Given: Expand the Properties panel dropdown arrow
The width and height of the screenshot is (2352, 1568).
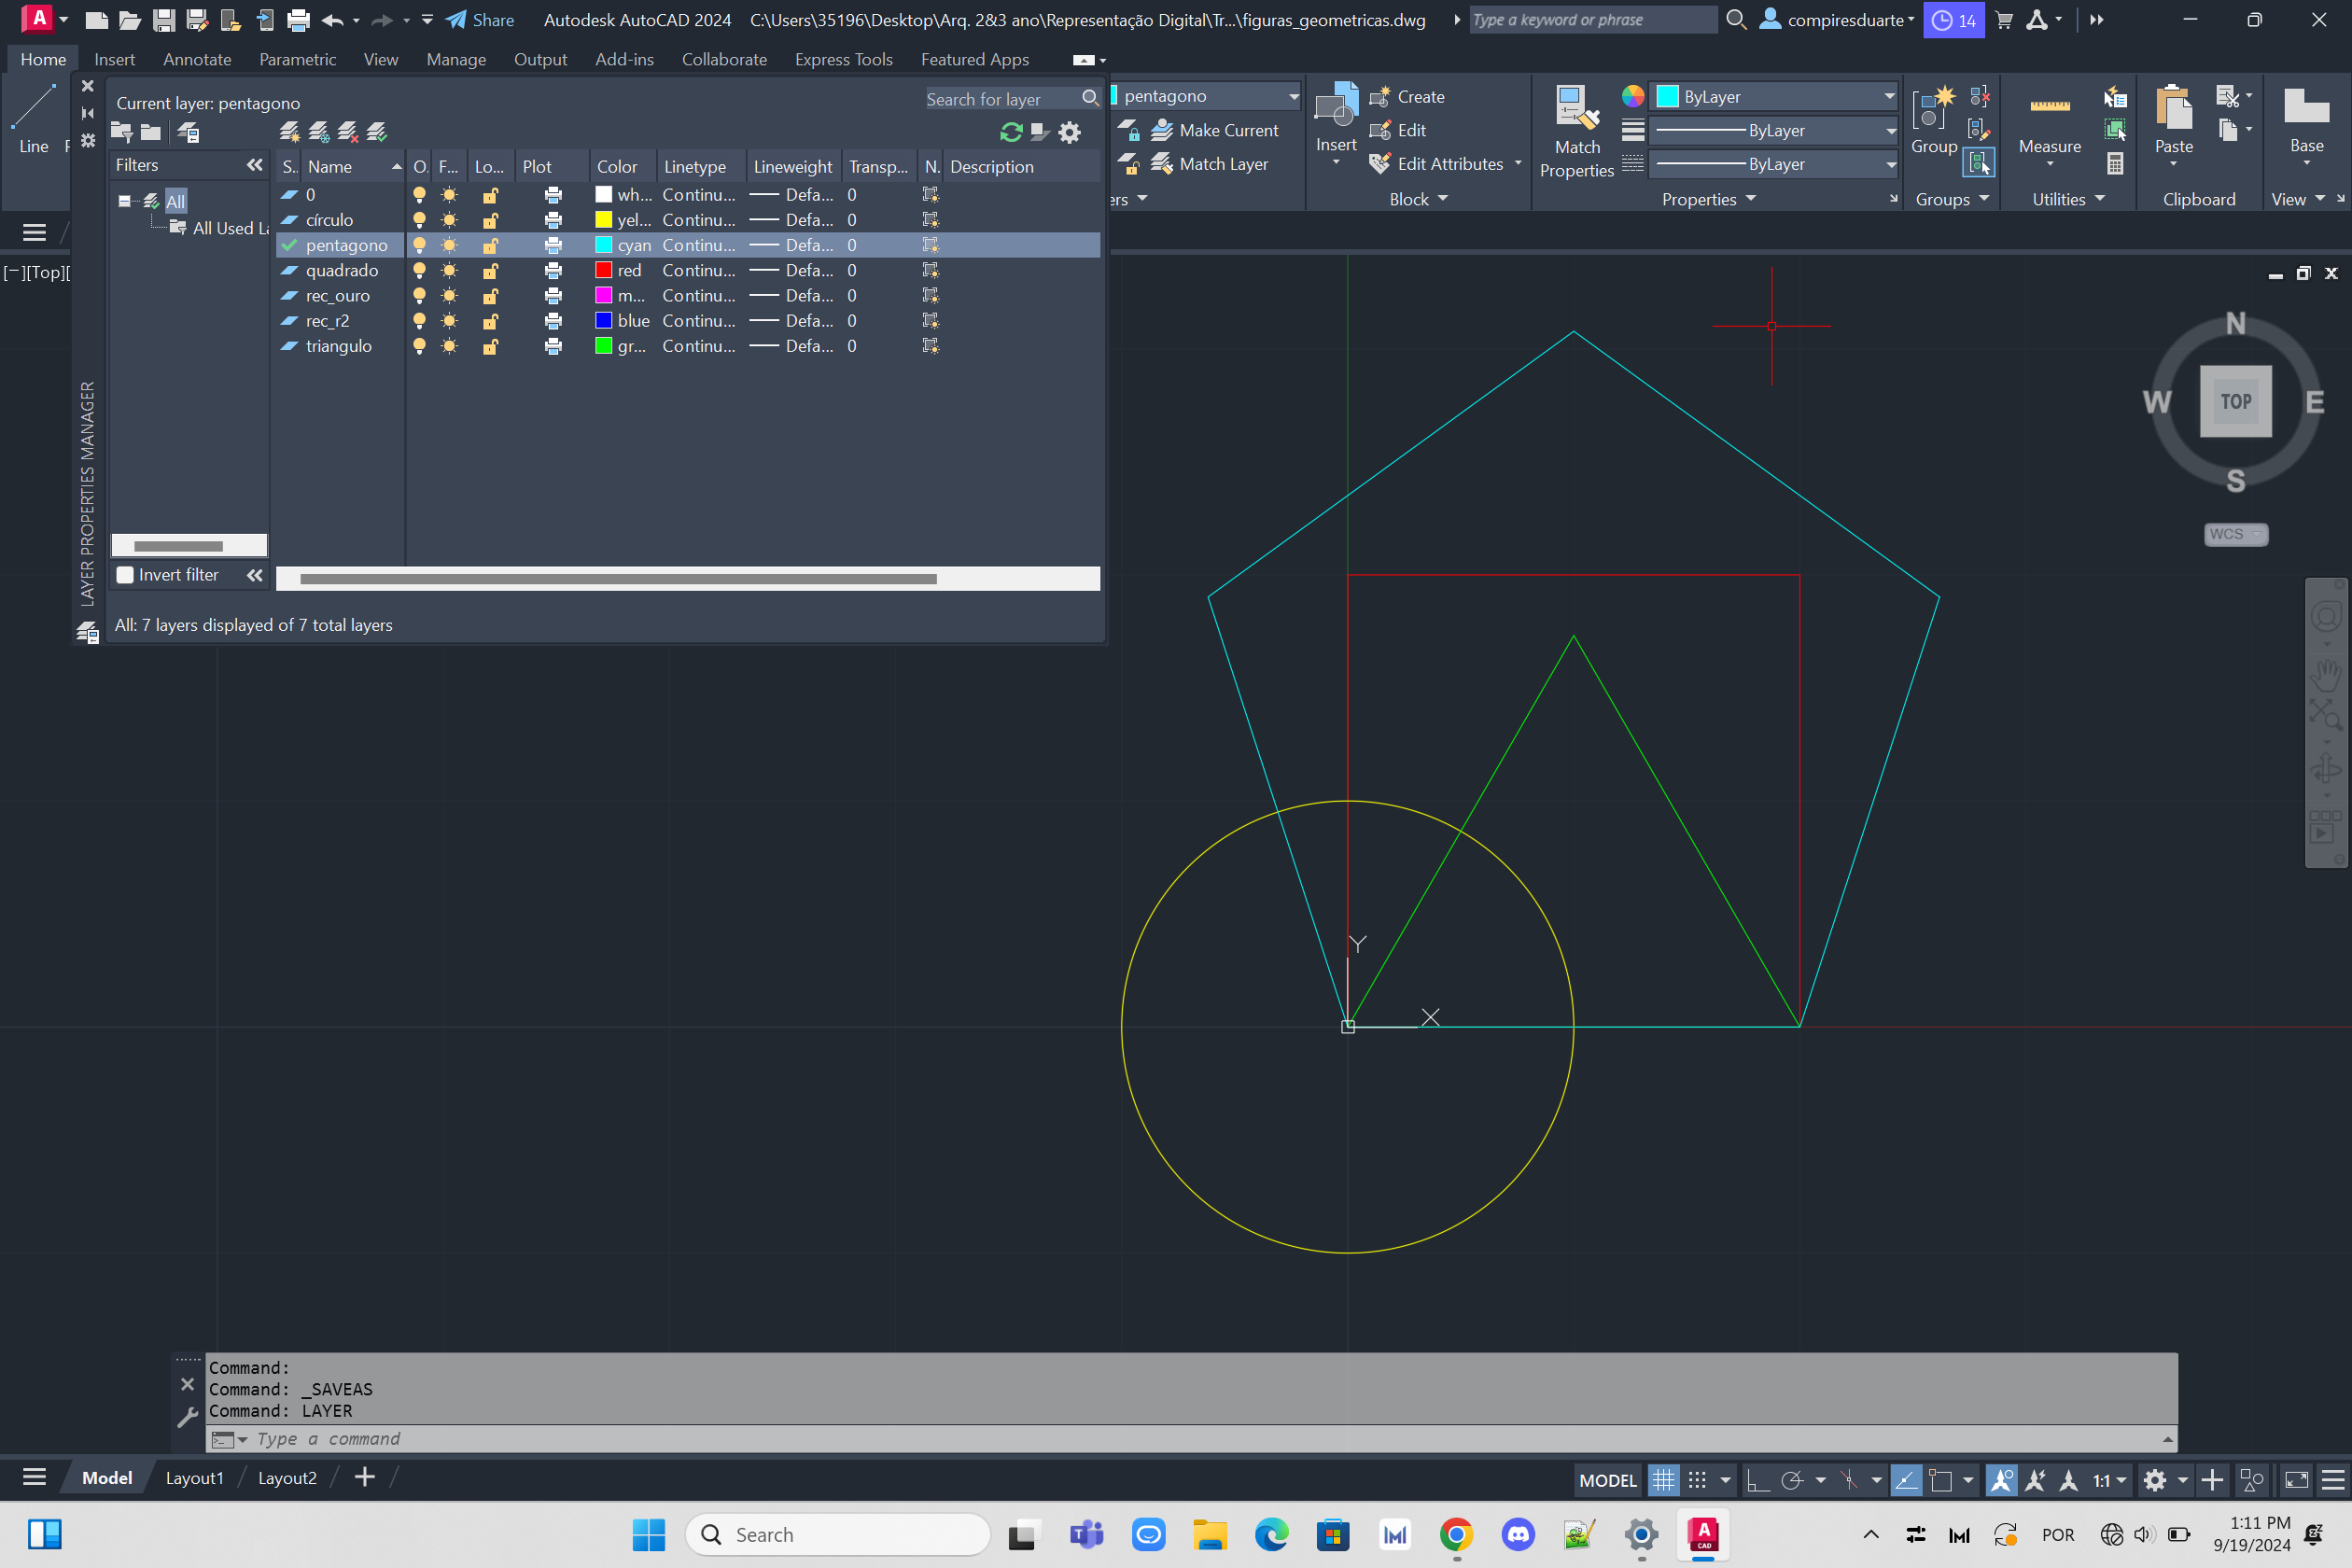Looking at the screenshot, I should (x=1750, y=198).
